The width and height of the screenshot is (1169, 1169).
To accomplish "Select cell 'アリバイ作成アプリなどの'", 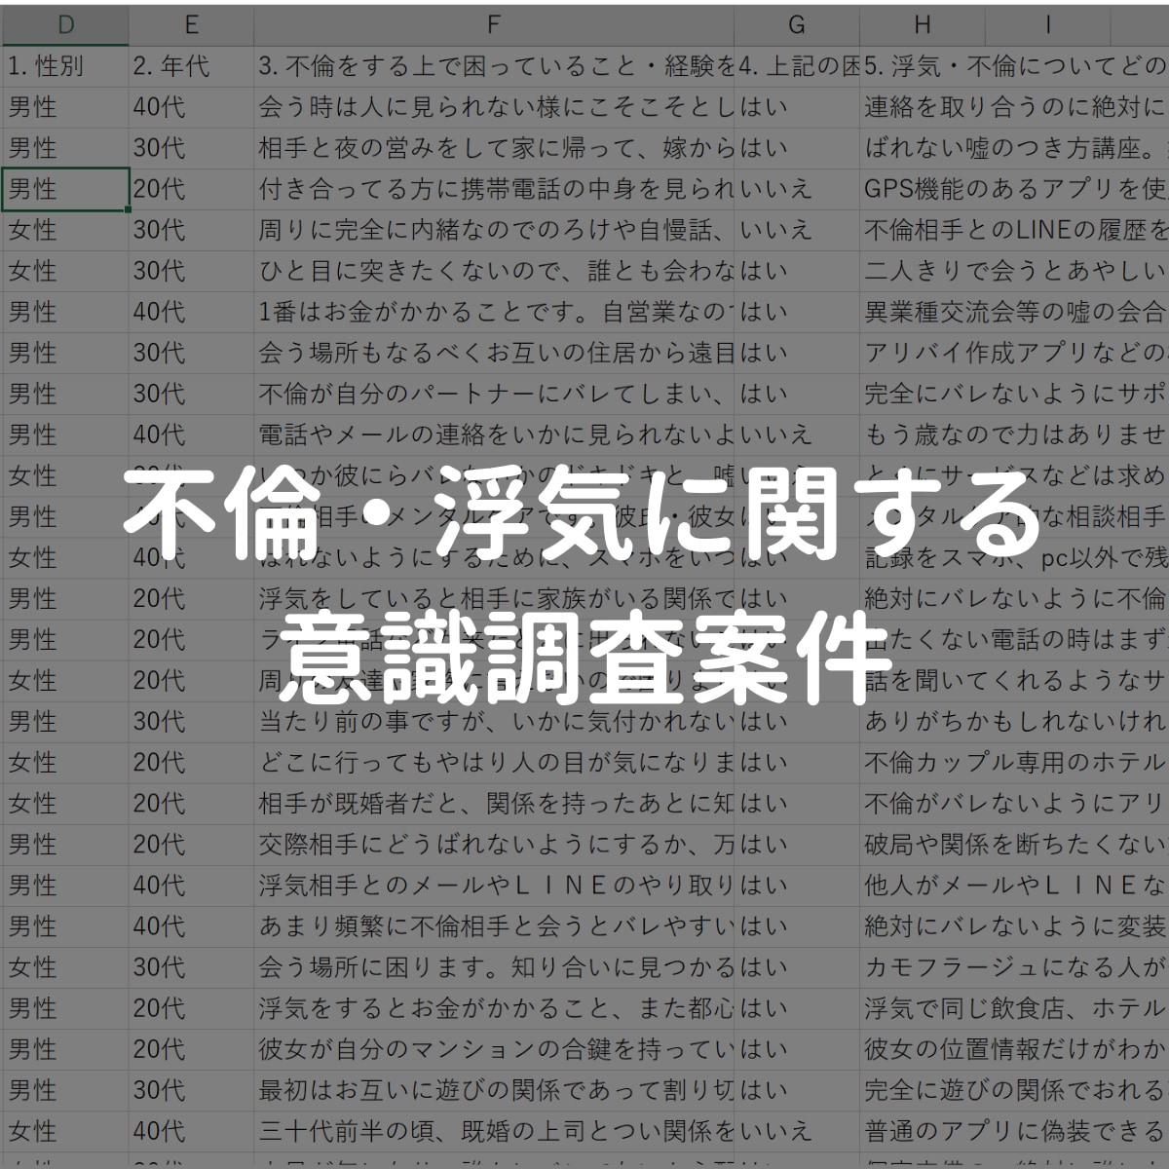I will click(1015, 353).
